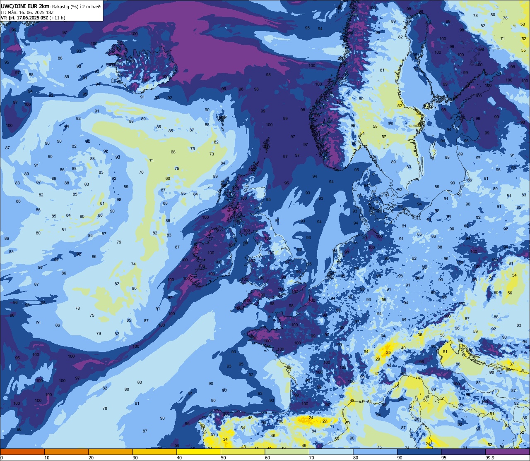Click the legend swatch between 10 and 20
Image resolution: width=530 pixels, height=461 pixels.
(66, 451)
